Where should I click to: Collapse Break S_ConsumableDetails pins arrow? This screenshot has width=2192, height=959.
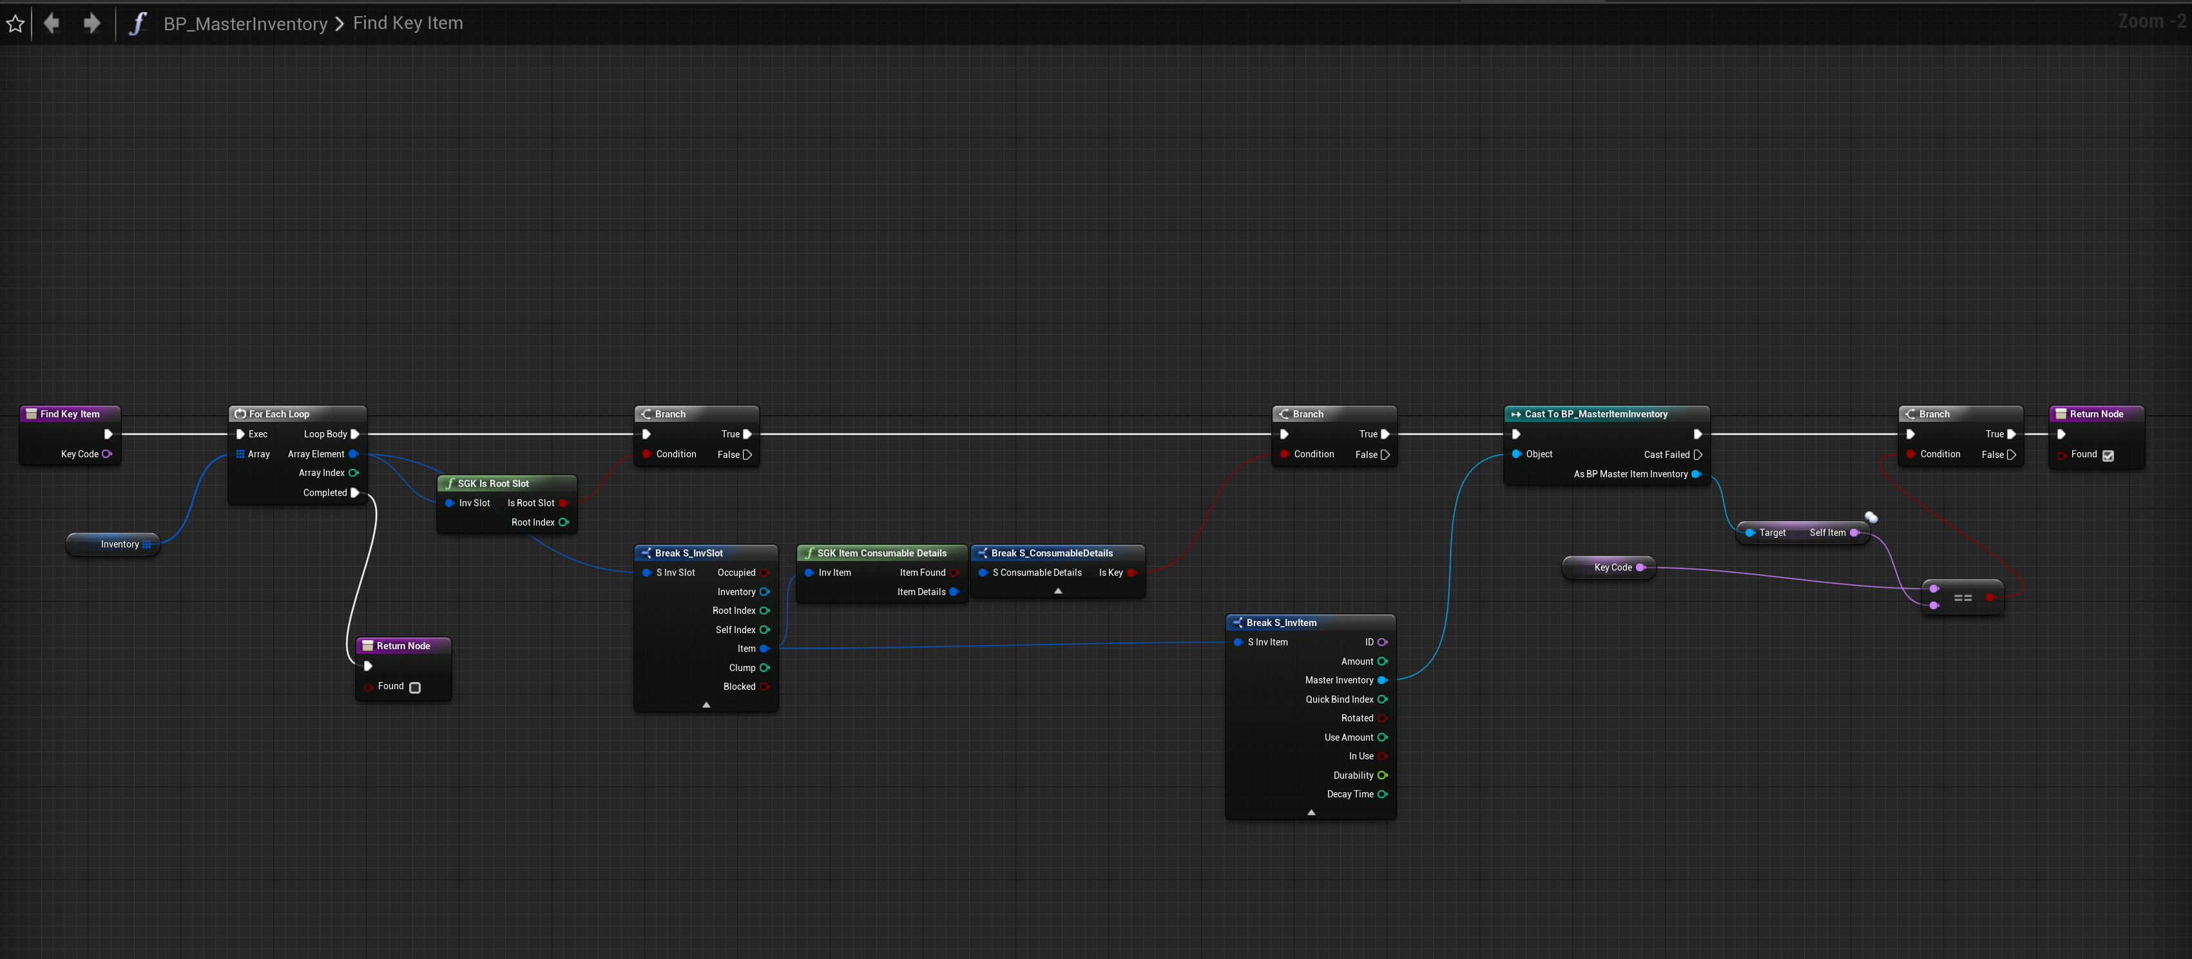click(x=1058, y=591)
